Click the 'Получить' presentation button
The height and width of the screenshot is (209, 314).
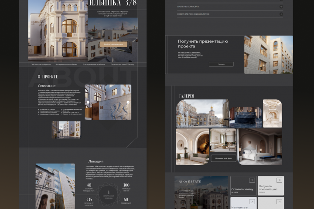[x=221, y=64]
